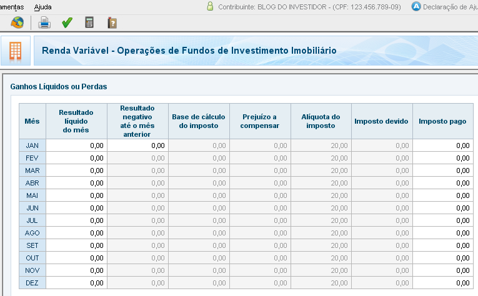This screenshot has width=478, height=296.
Task: Click Renda Variável page title text
Action: click(x=189, y=51)
